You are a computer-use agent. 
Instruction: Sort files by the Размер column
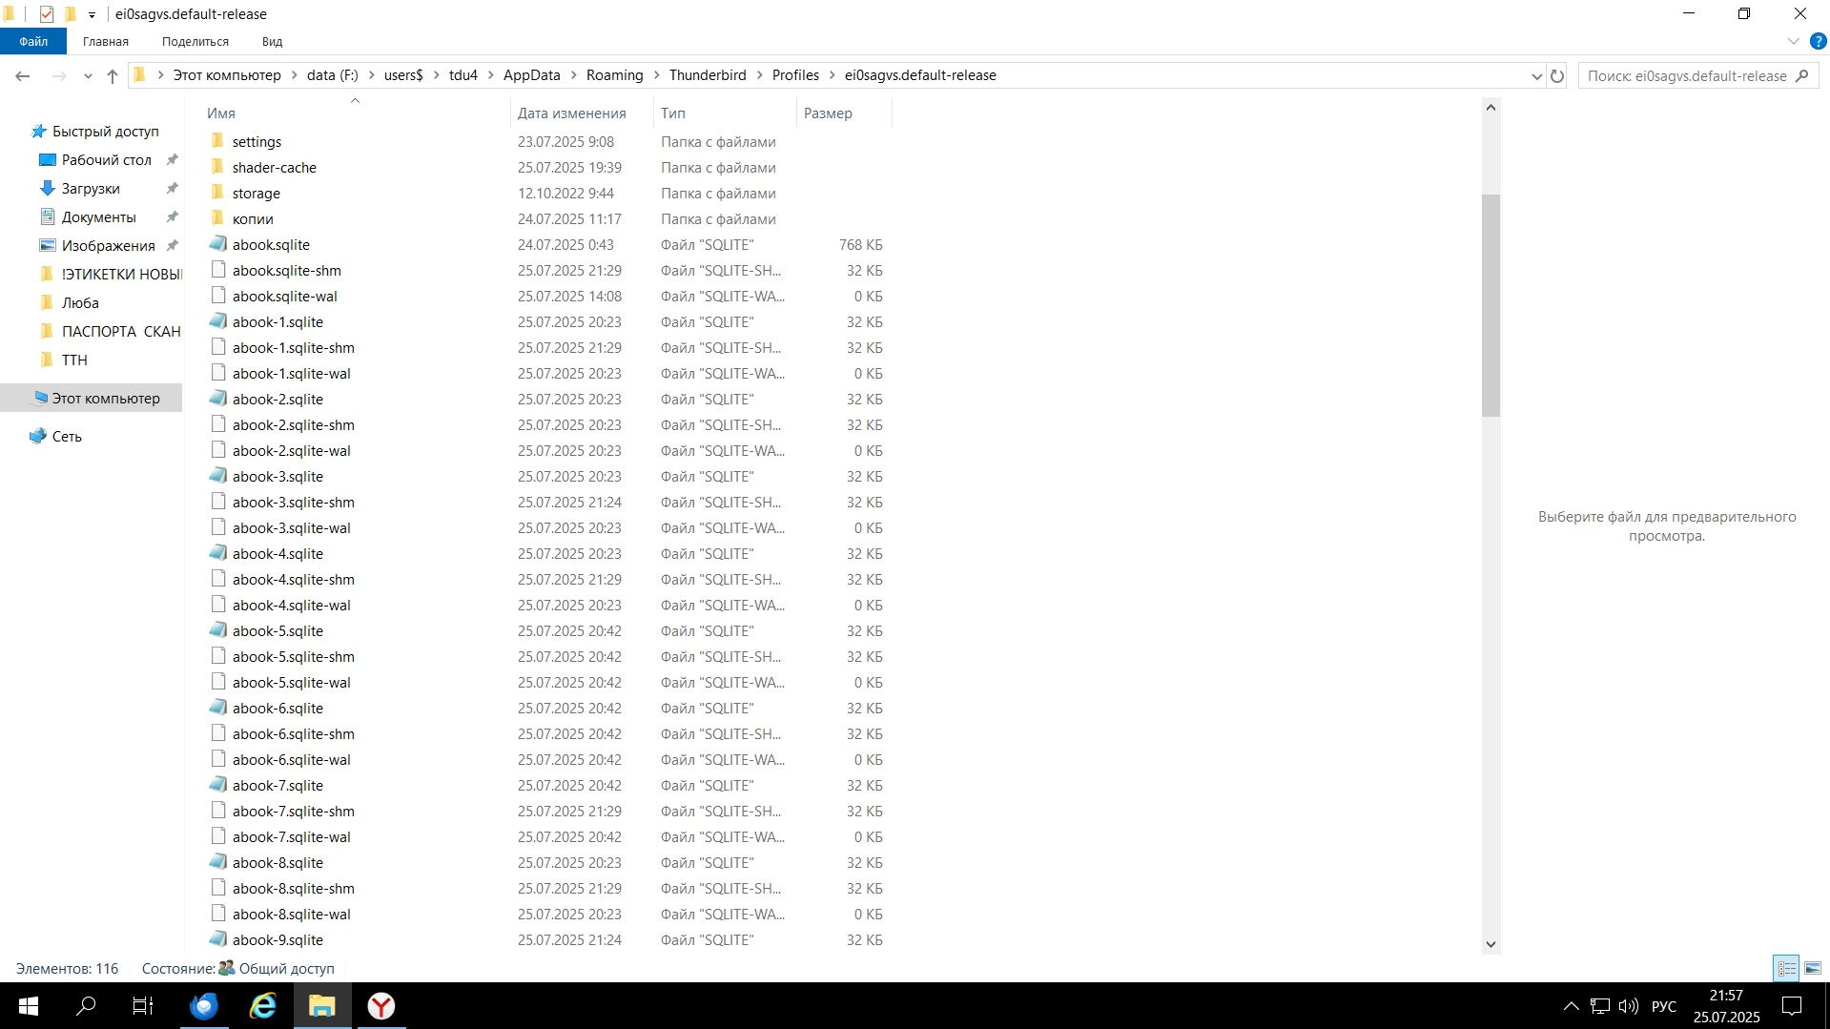(x=845, y=113)
